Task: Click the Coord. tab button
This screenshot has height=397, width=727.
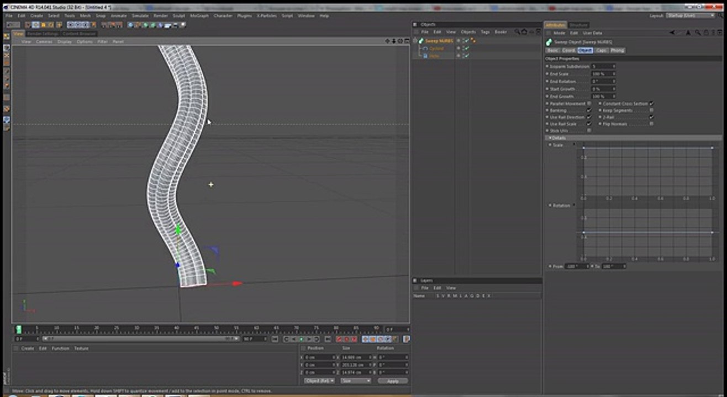Action: coord(569,50)
